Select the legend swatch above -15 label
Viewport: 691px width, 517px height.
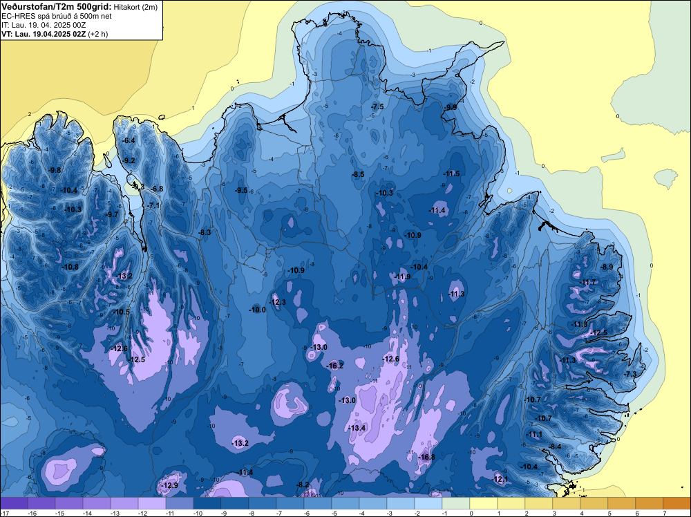pyautogui.click(x=69, y=503)
